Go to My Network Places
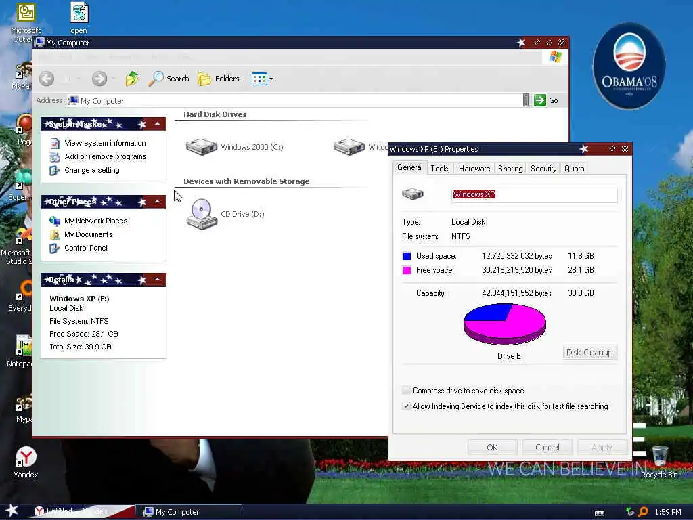 96,221
